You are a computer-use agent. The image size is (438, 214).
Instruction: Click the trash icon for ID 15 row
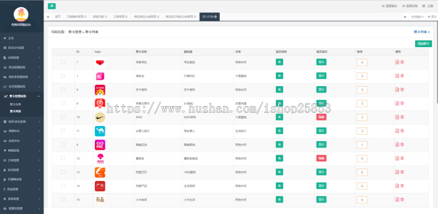(x=402, y=200)
